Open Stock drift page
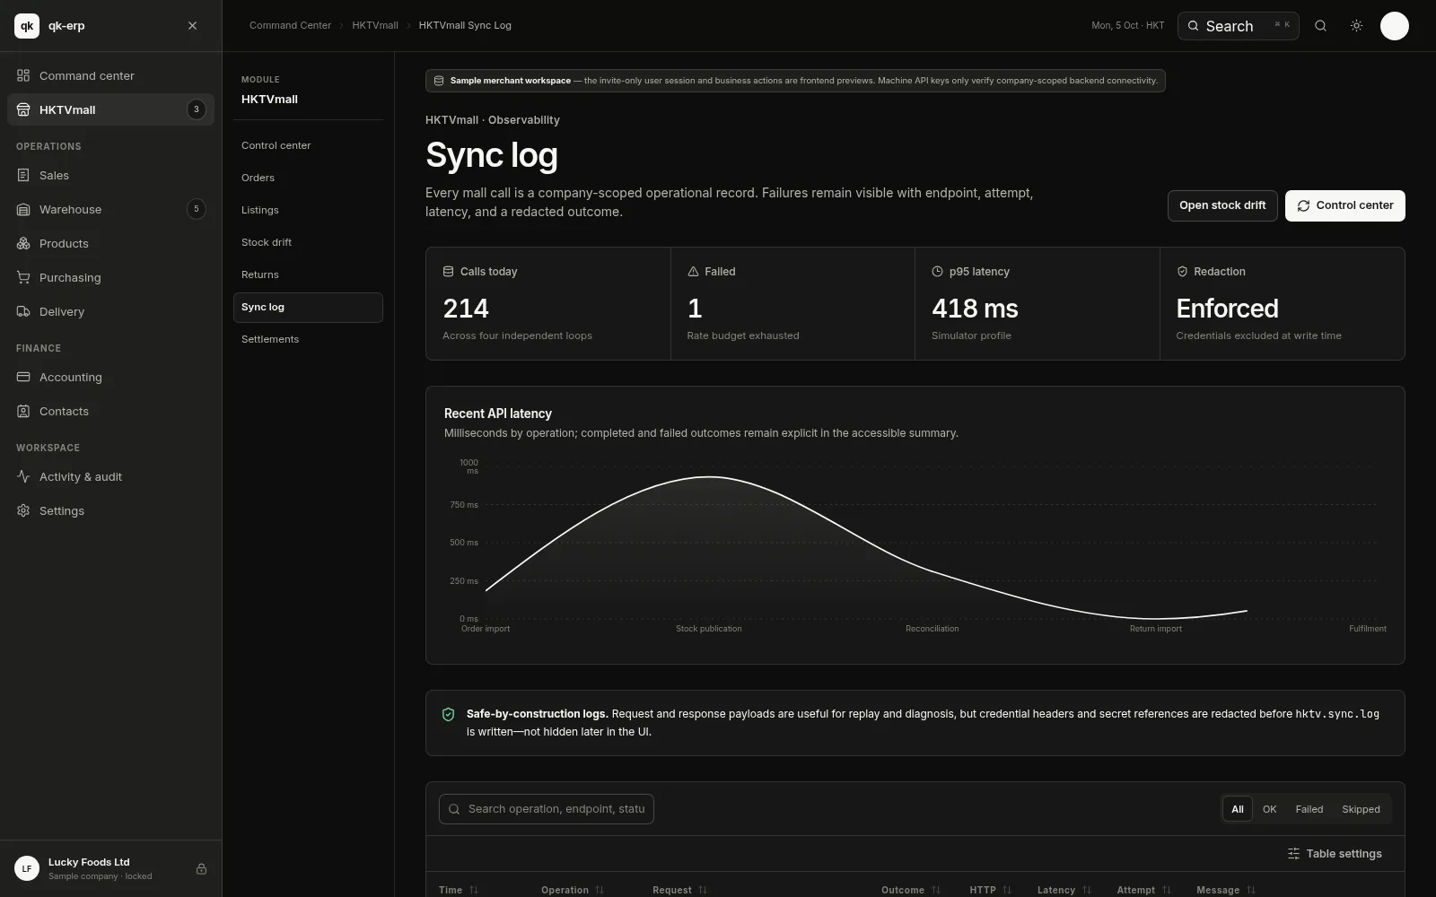Image resolution: width=1436 pixels, height=897 pixels. pyautogui.click(x=308, y=242)
